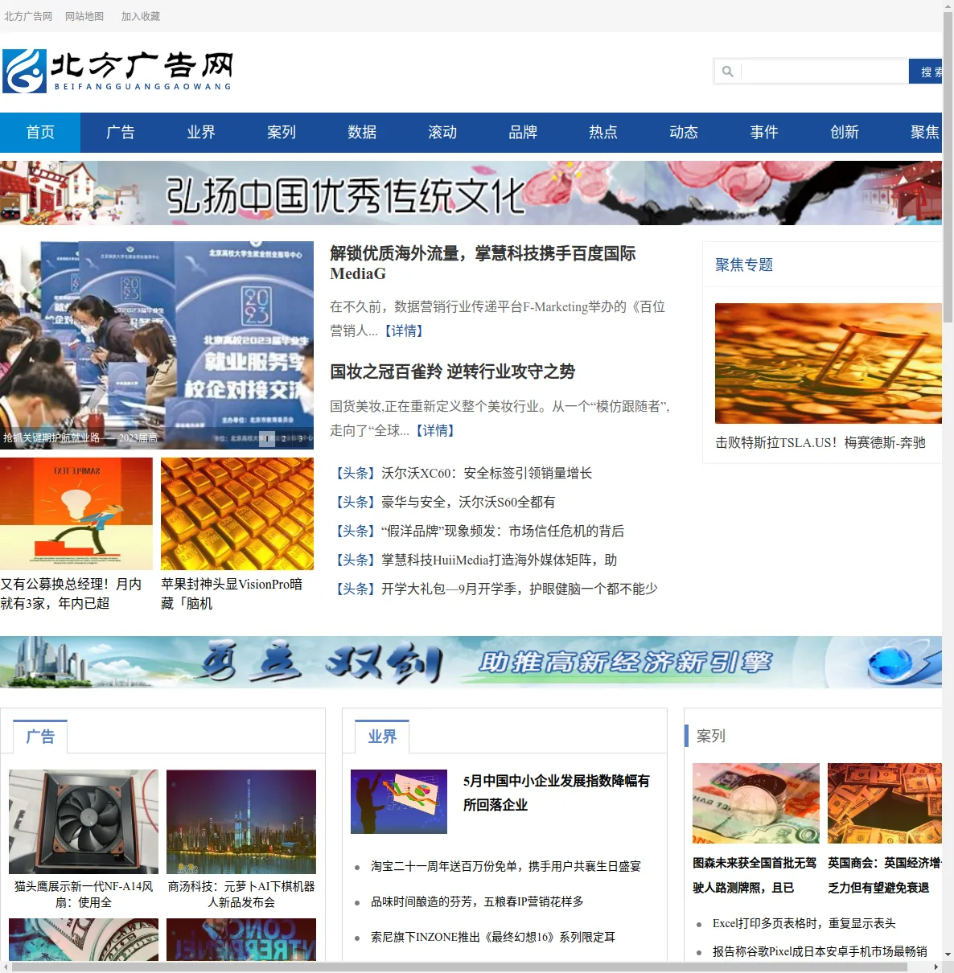Select the 案列 navigation item

click(282, 133)
